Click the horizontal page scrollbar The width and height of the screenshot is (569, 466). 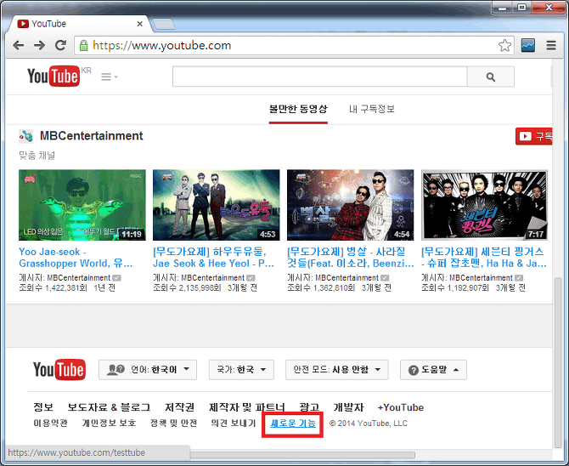(302, 455)
